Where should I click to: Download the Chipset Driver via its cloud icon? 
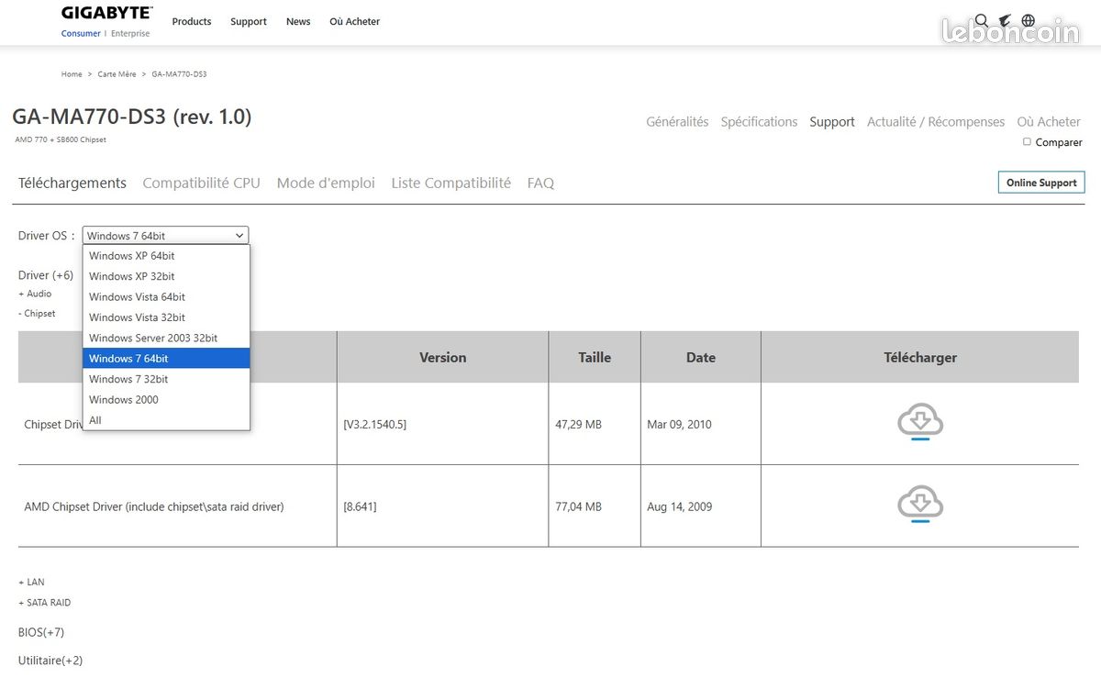pyautogui.click(x=919, y=421)
